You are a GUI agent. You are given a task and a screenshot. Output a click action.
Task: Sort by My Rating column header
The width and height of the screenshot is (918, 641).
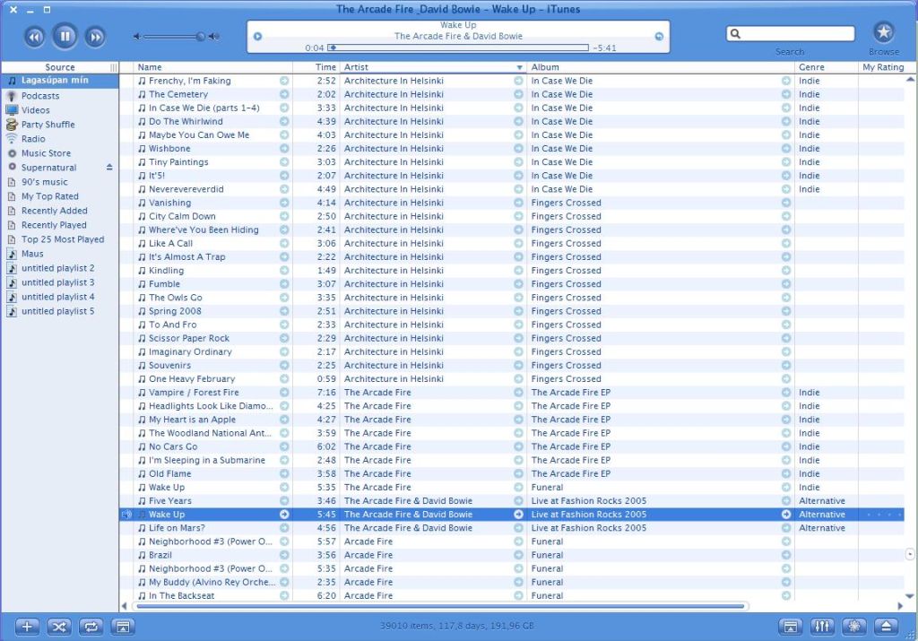(x=883, y=66)
